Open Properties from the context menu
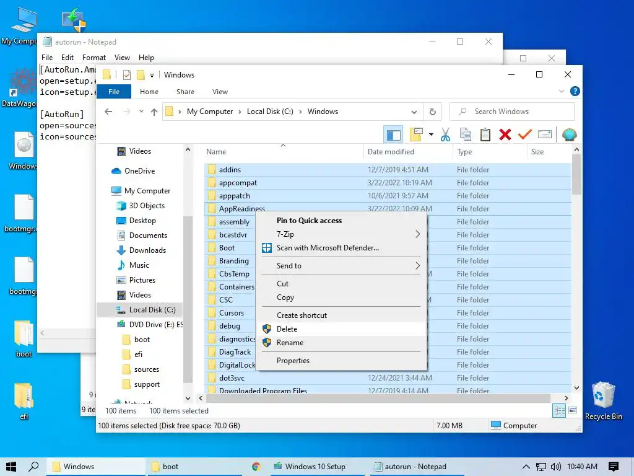634x476 pixels. point(342,361)
